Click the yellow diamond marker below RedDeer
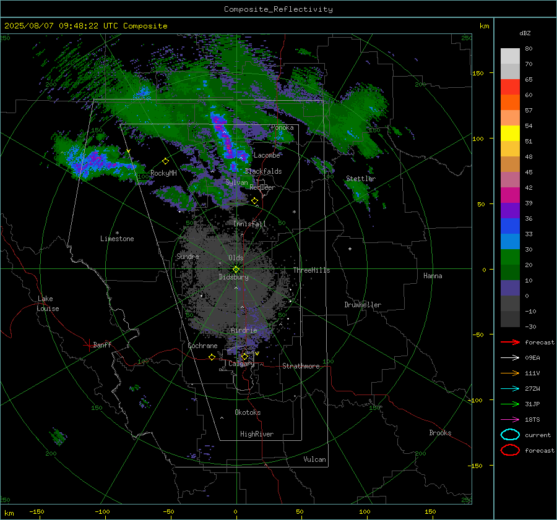557x520 pixels. [254, 201]
